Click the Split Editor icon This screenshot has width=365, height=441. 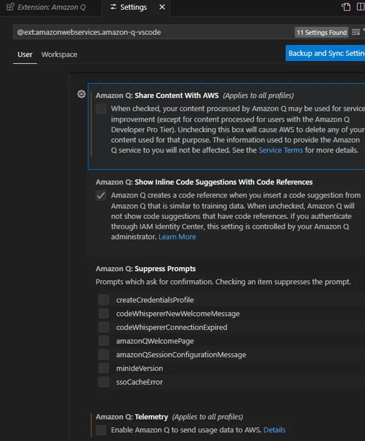click(x=360, y=7)
